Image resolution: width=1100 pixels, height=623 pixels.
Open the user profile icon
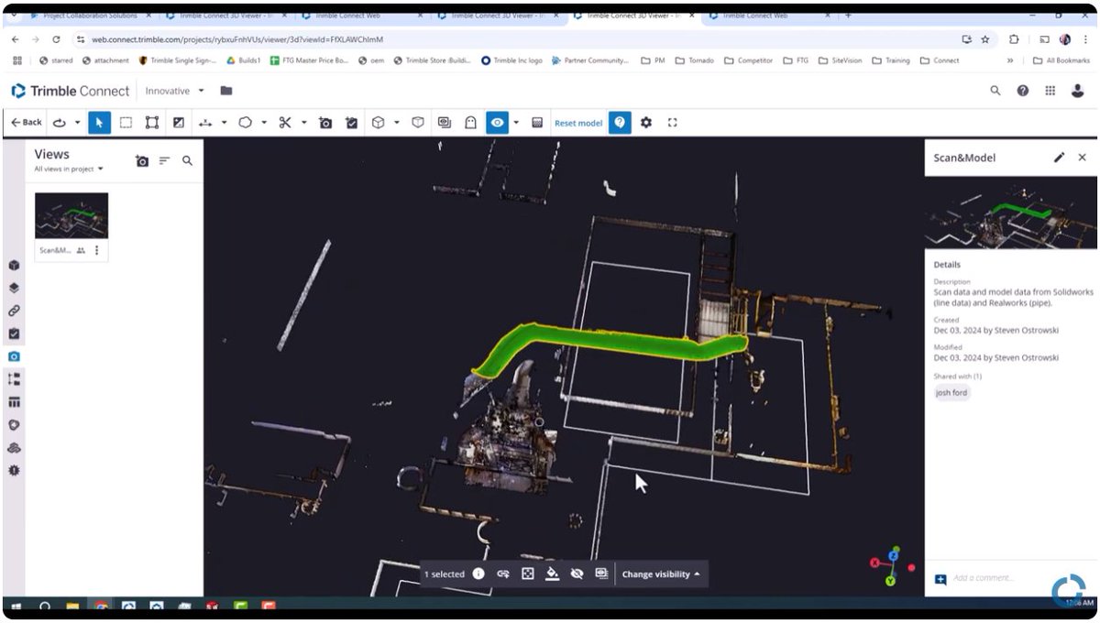click(x=1078, y=91)
